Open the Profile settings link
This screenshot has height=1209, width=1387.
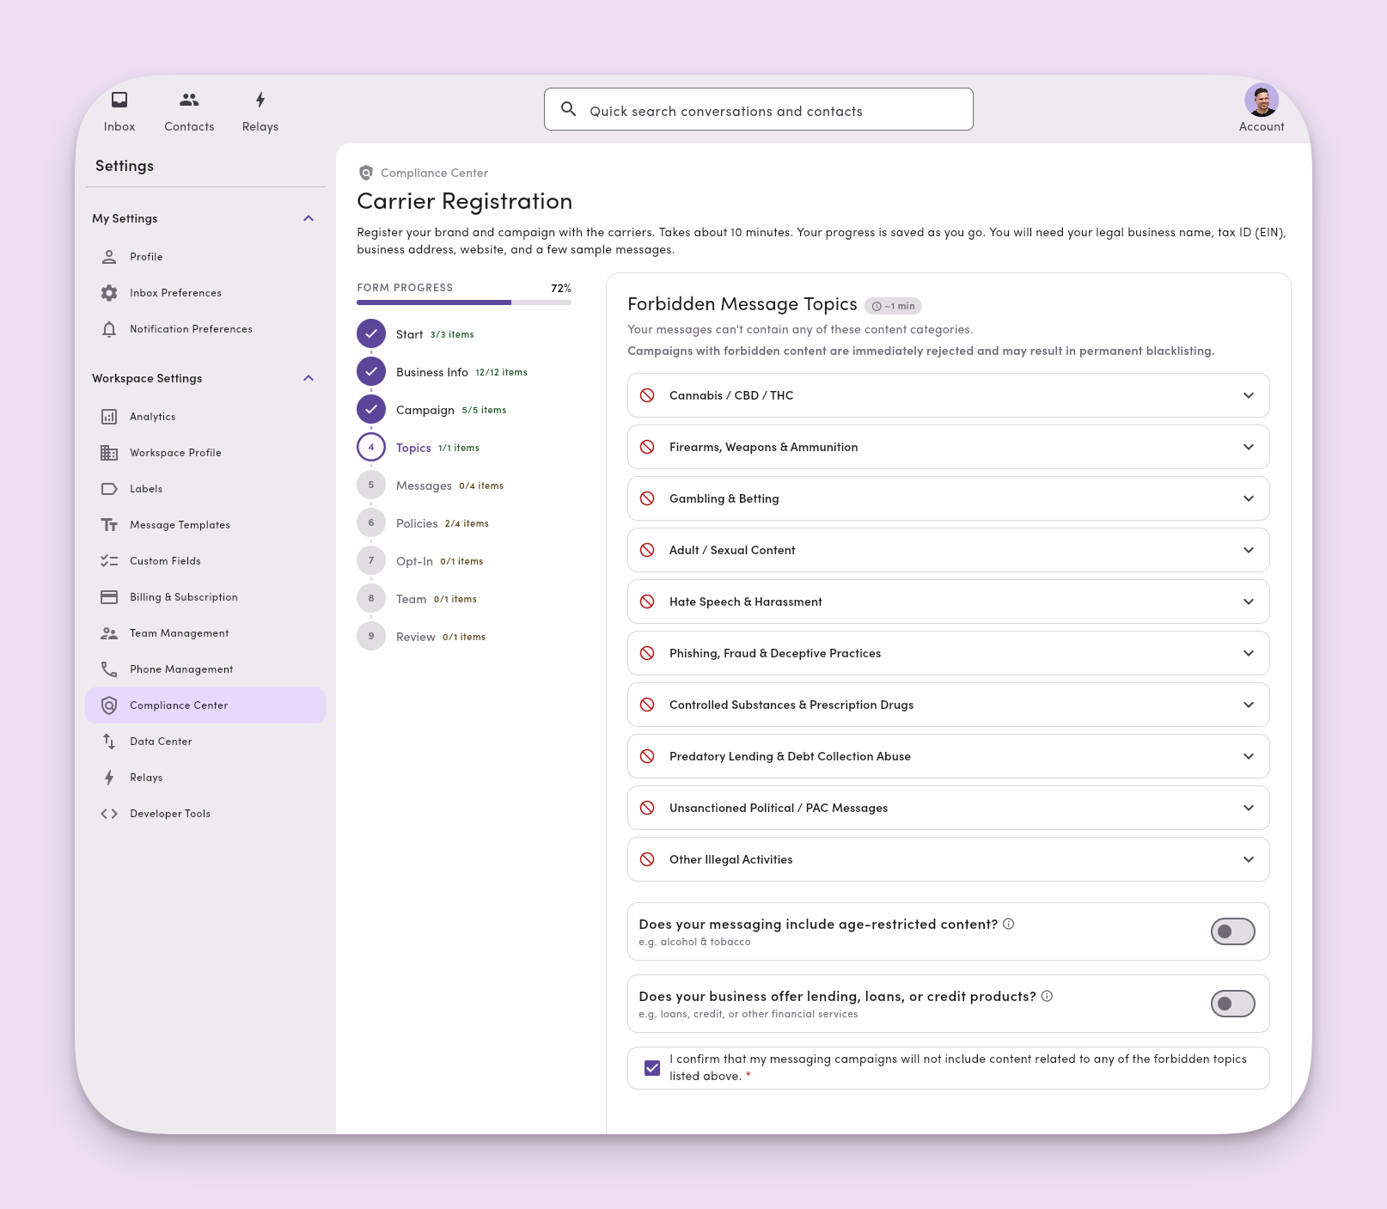click(205, 257)
